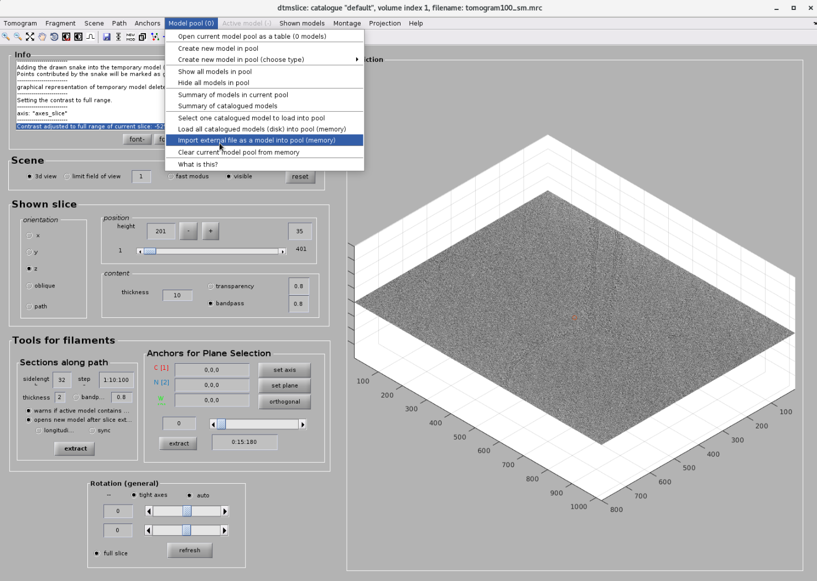Click the thickness field showing 10

tap(177, 295)
